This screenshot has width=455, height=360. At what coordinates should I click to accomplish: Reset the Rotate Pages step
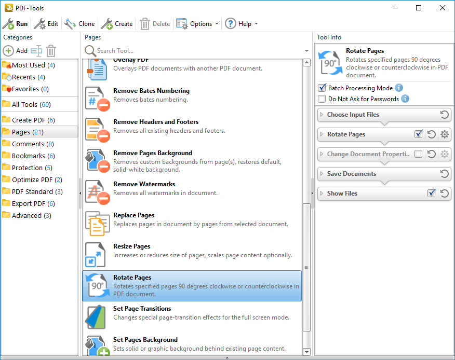tap(432, 134)
